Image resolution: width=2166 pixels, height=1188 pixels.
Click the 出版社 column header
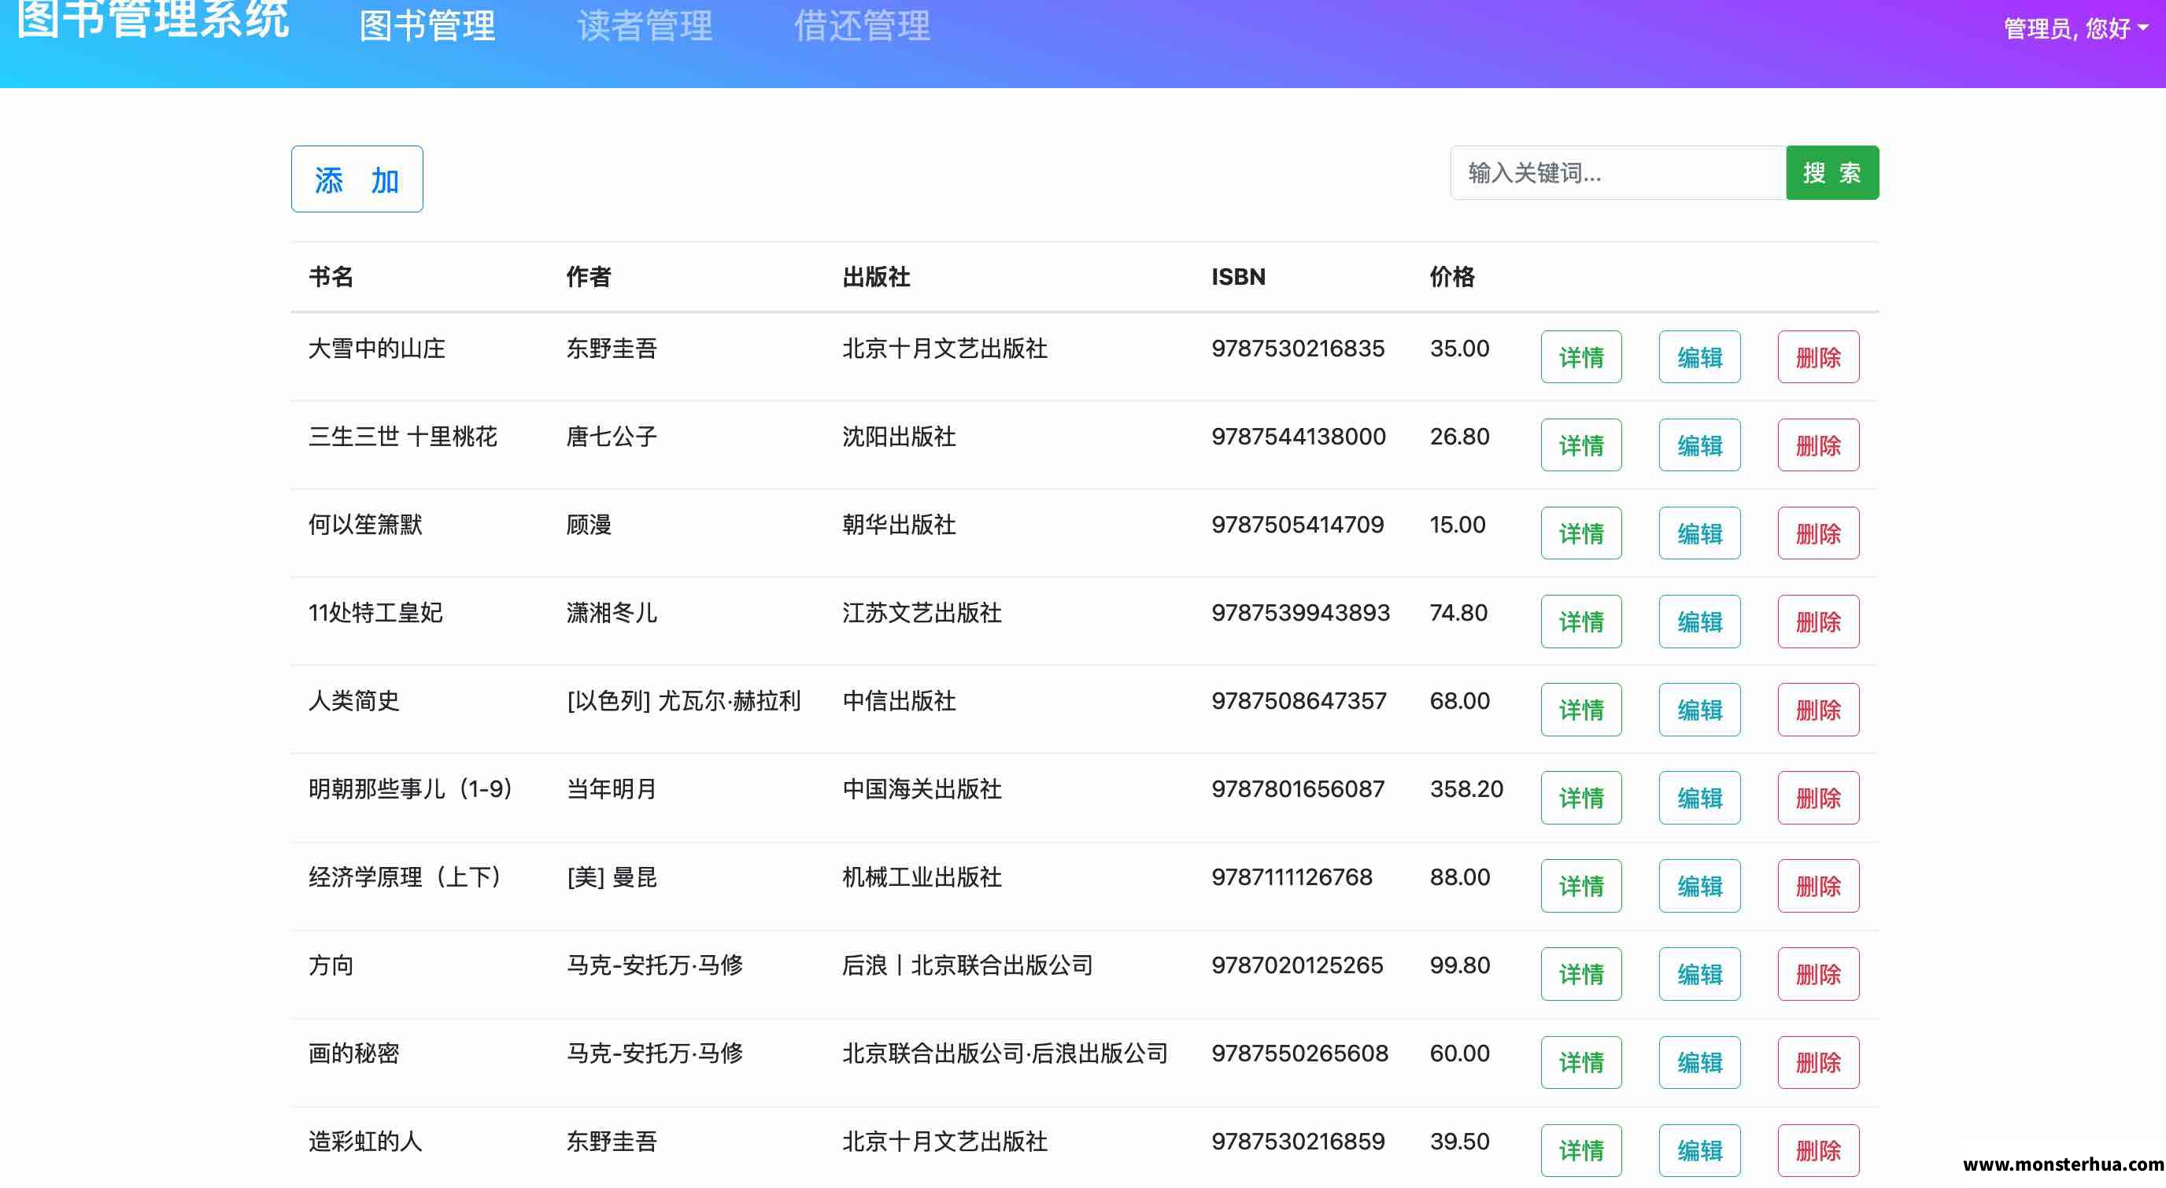coord(876,277)
